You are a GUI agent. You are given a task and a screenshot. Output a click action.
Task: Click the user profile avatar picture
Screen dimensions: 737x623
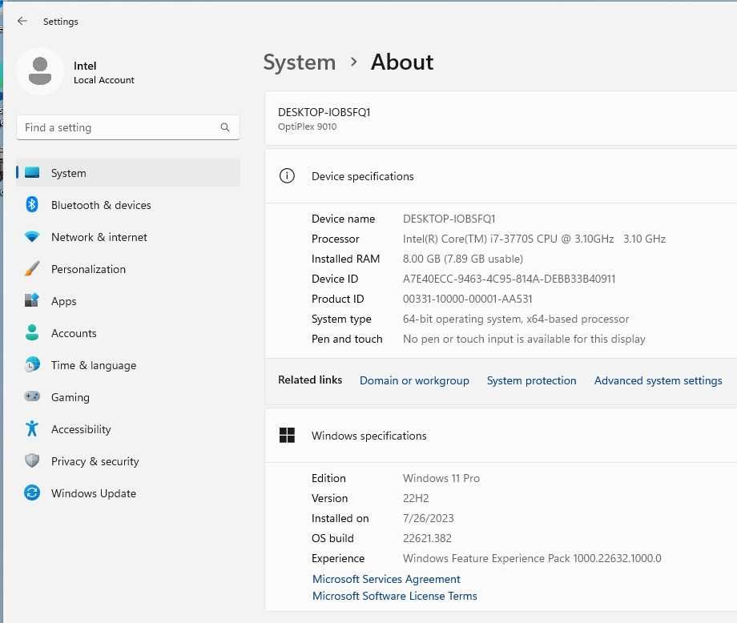point(40,71)
